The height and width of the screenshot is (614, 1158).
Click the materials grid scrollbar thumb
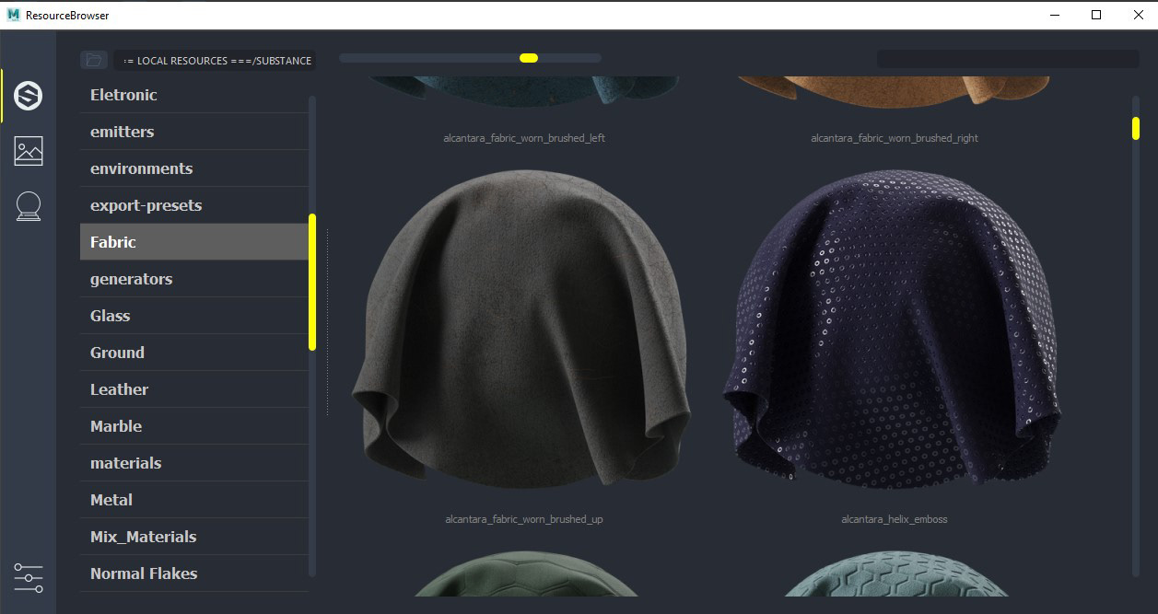click(x=1136, y=129)
